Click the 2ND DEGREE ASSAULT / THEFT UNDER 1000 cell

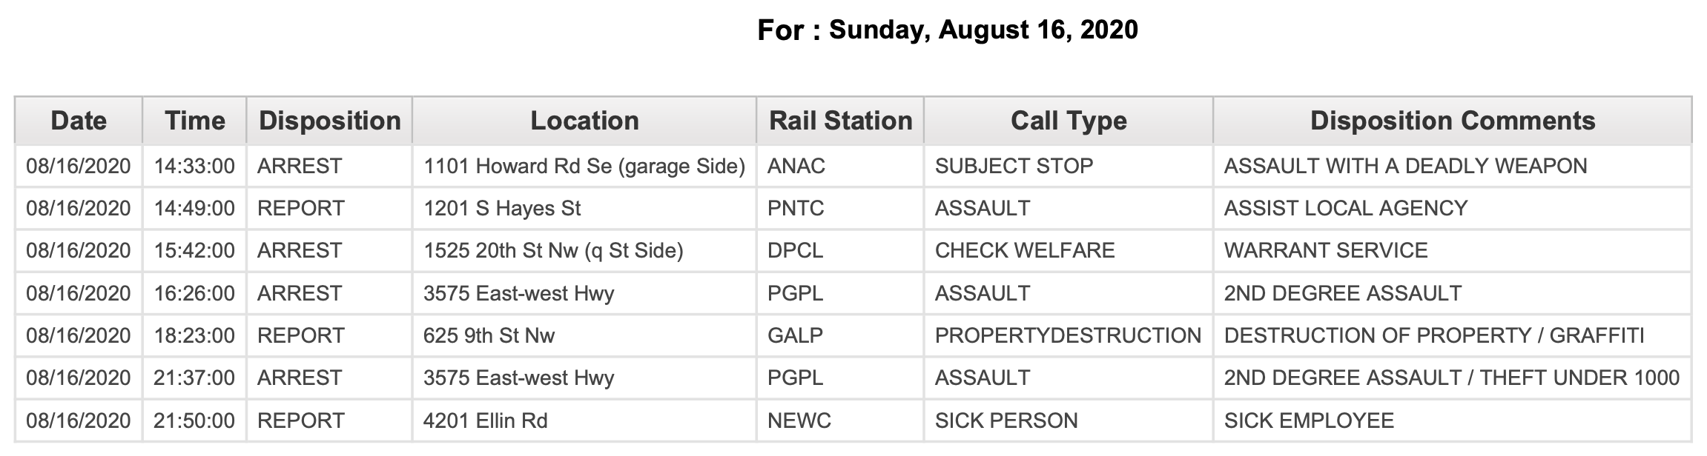tap(1453, 378)
